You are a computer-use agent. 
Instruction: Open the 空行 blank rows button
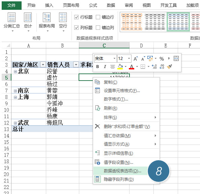[63, 22]
